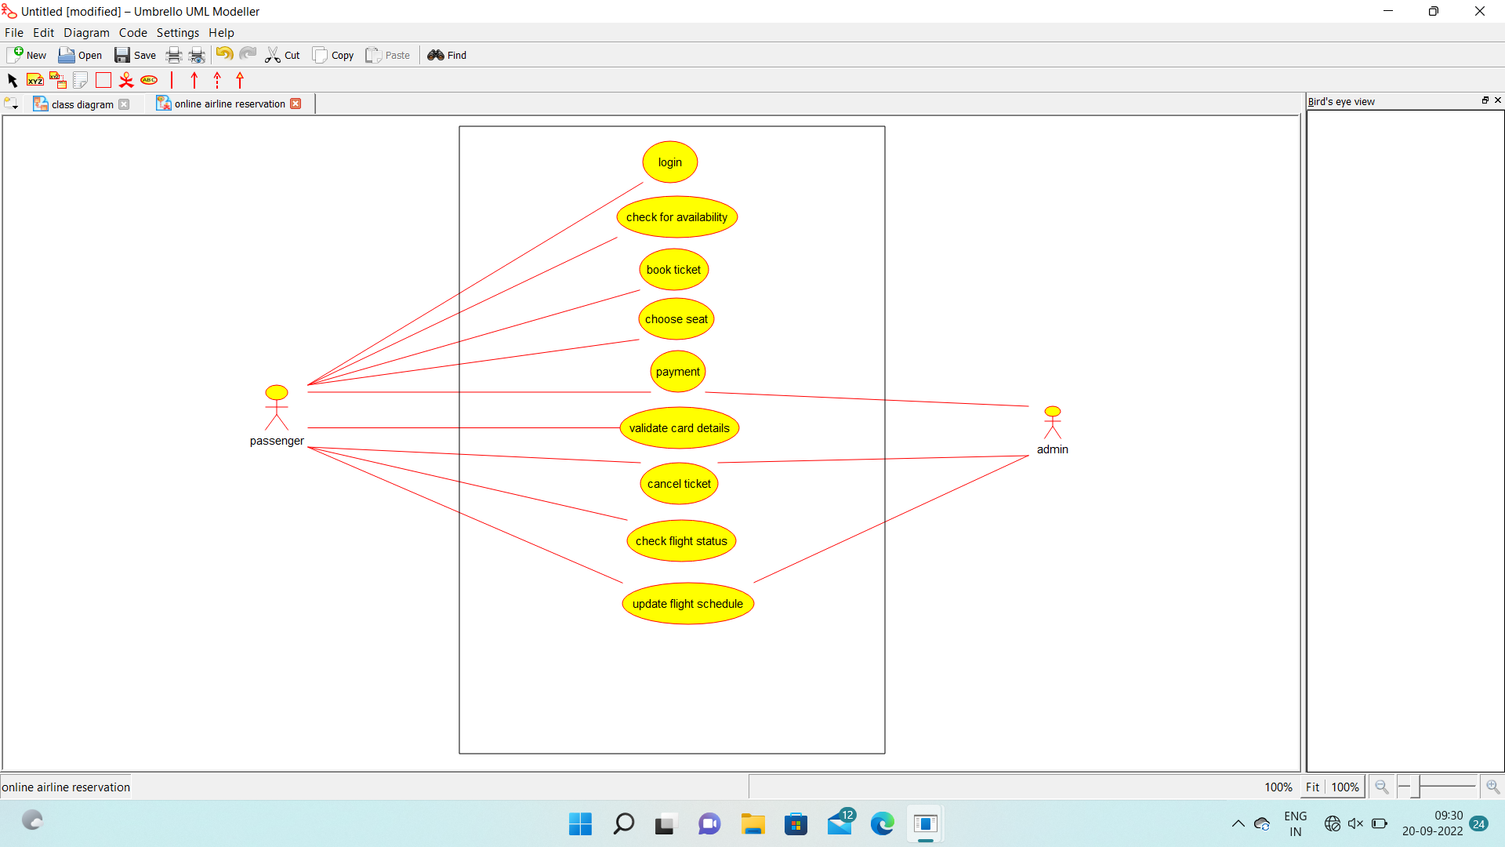1505x847 pixels.
Task: Activate the Select arrow pointer tool
Action: (x=13, y=80)
